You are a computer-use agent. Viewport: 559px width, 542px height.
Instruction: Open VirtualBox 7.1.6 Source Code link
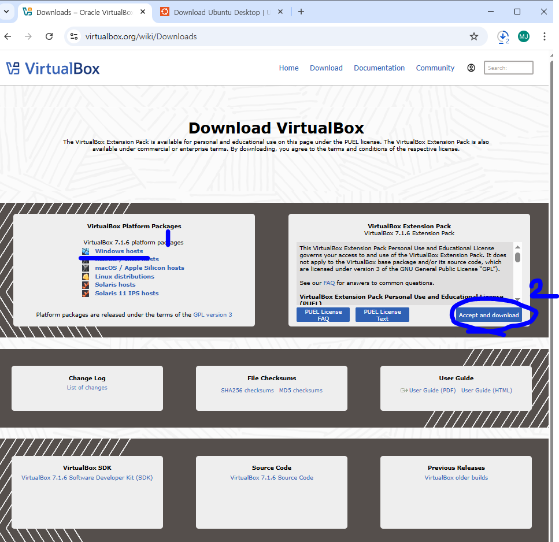pos(272,477)
